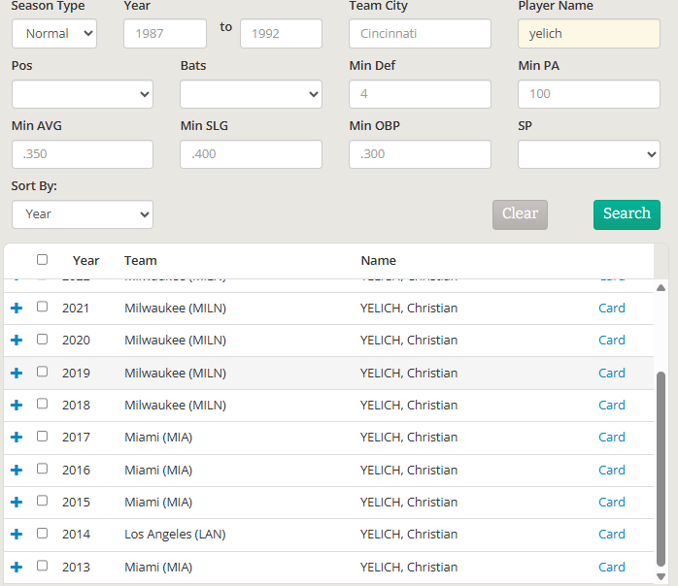
Task: Focus the end Year field with 1992 placeholder
Action: click(281, 33)
